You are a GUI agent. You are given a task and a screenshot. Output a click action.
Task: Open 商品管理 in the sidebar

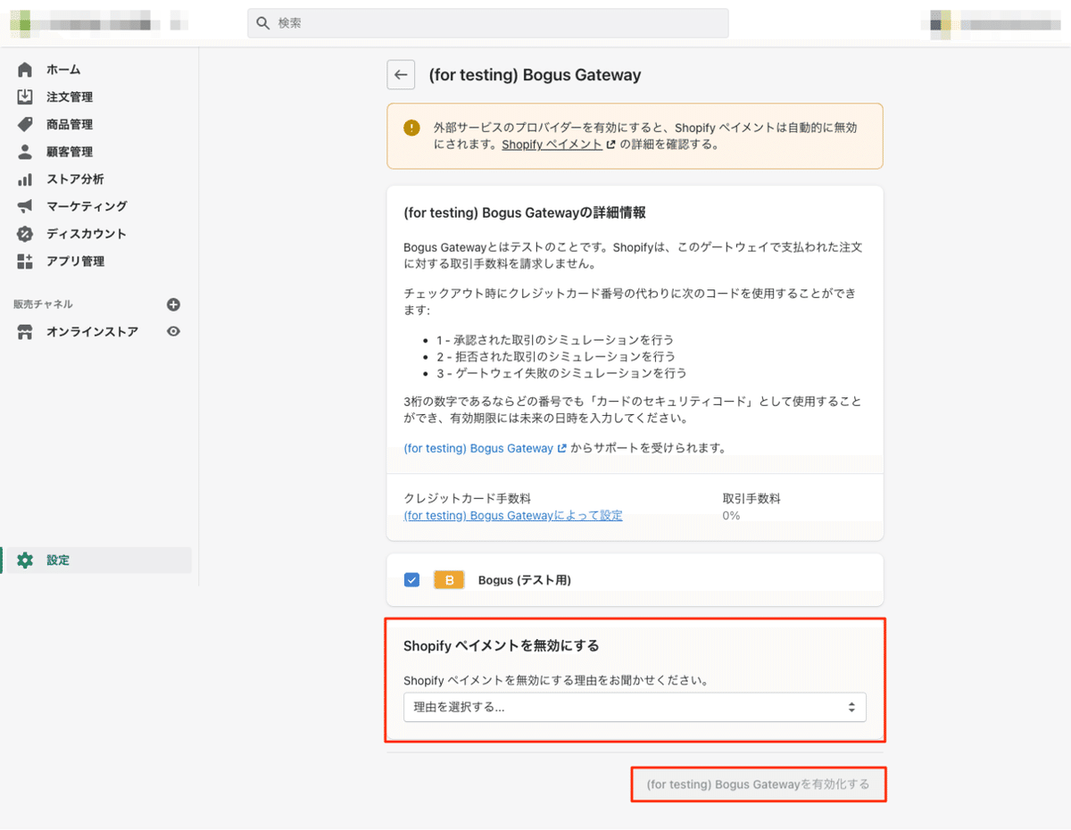(x=70, y=124)
